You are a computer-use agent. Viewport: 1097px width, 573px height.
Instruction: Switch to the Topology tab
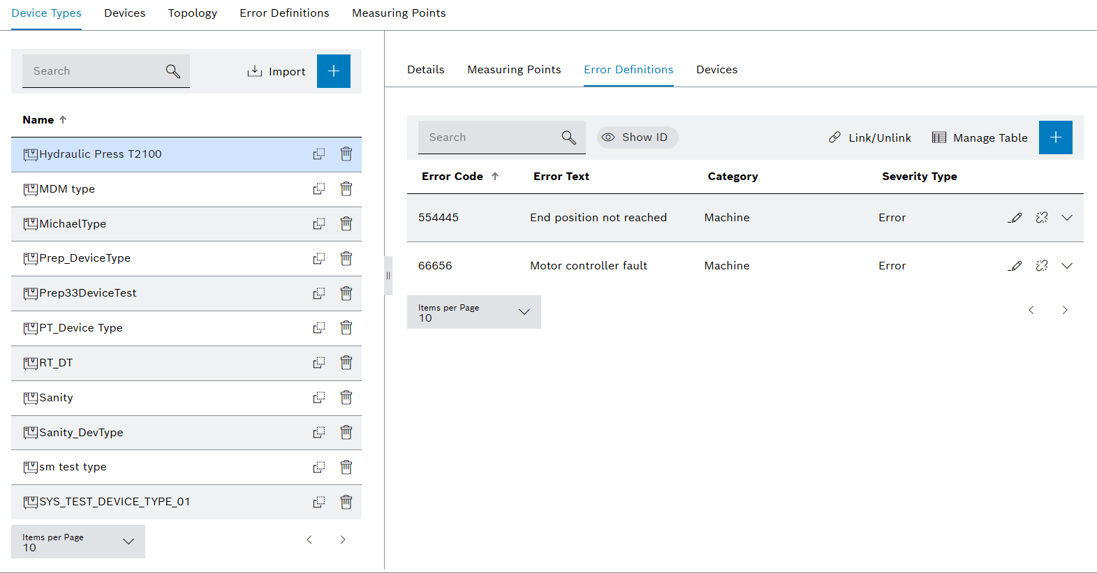[192, 13]
